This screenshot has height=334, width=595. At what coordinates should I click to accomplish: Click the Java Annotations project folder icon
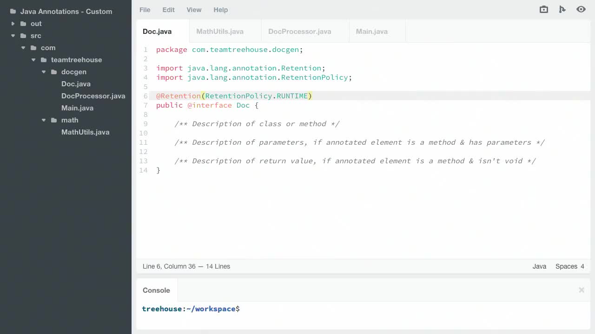[13, 12]
